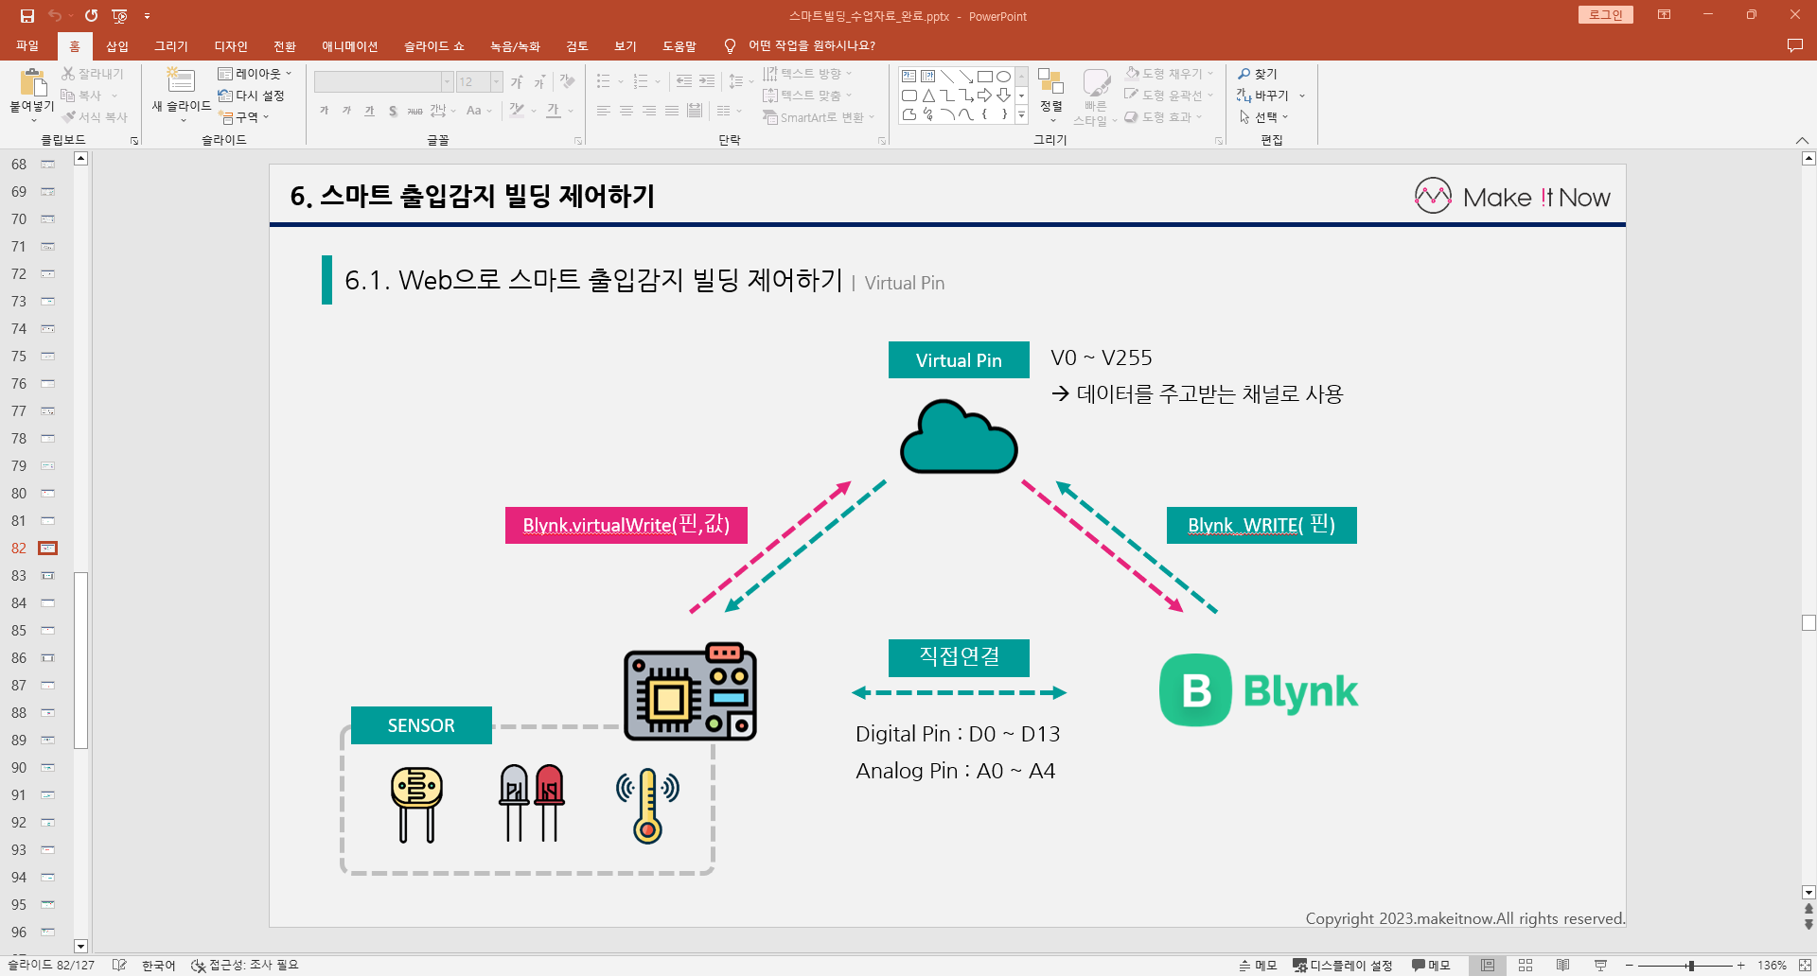Viewport: 1817px width, 976px height.
Task: Toggle justify paragraph alignment
Action: point(671,111)
